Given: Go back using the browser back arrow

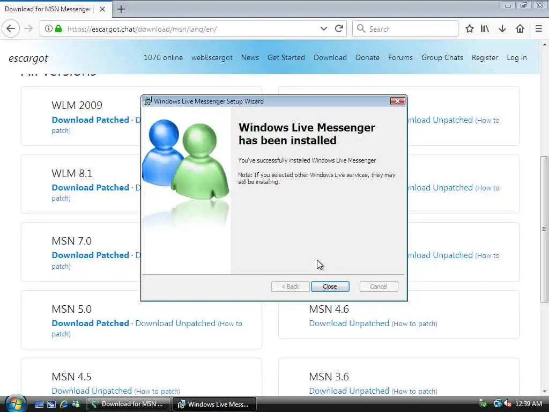Looking at the screenshot, I should pyautogui.click(x=11, y=29).
